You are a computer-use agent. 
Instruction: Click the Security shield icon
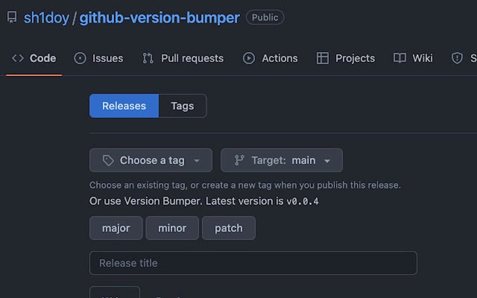[457, 58]
